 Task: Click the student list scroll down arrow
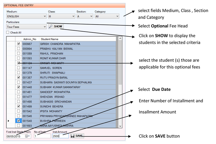120,126
